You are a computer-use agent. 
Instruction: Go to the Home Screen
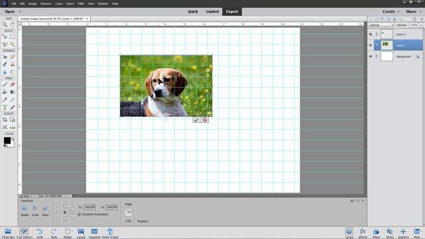click(110, 233)
